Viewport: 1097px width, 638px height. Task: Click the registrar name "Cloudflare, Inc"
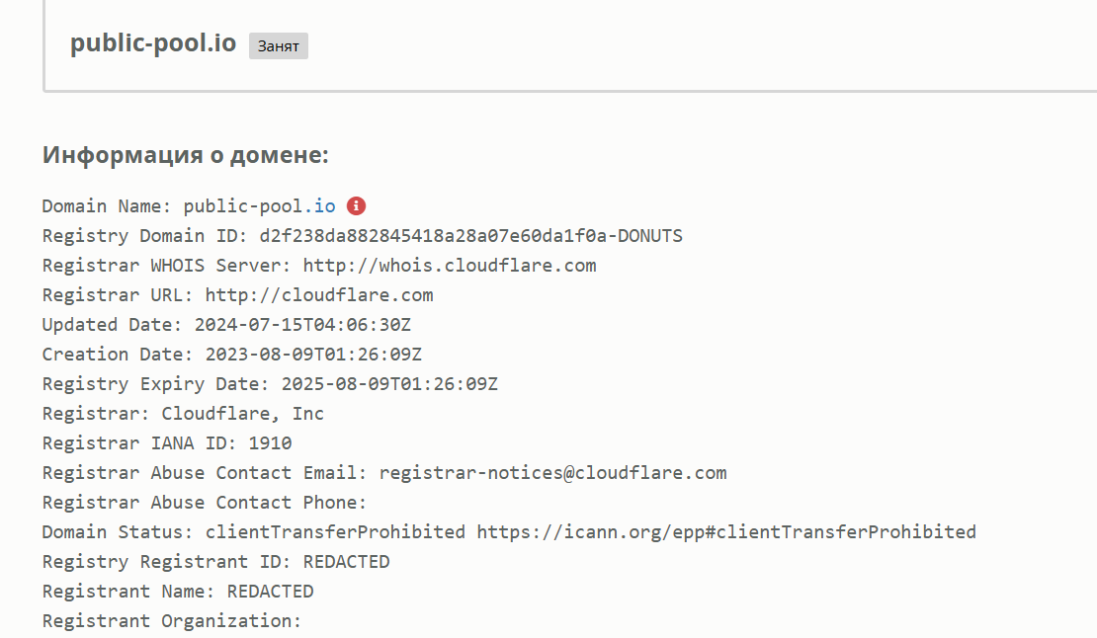point(243,414)
